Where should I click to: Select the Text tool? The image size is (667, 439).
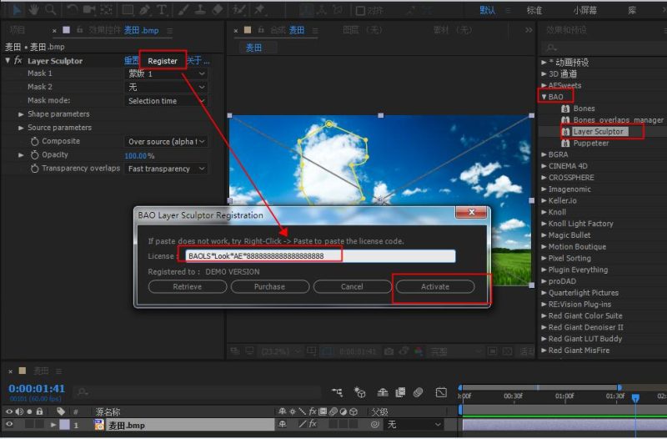[x=162, y=9]
